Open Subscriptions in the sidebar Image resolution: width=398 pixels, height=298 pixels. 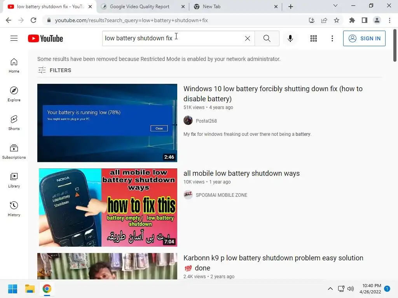pos(14,151)
